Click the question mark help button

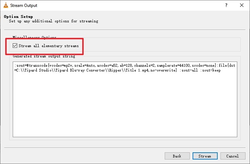[x=226, y=6]
